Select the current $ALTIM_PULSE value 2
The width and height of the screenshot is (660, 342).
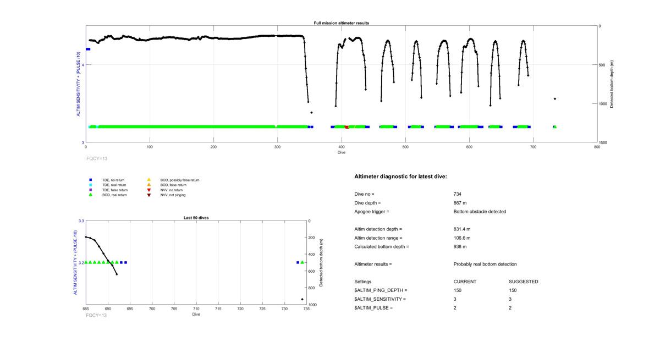pyautogui.click(x=455, y=308)
